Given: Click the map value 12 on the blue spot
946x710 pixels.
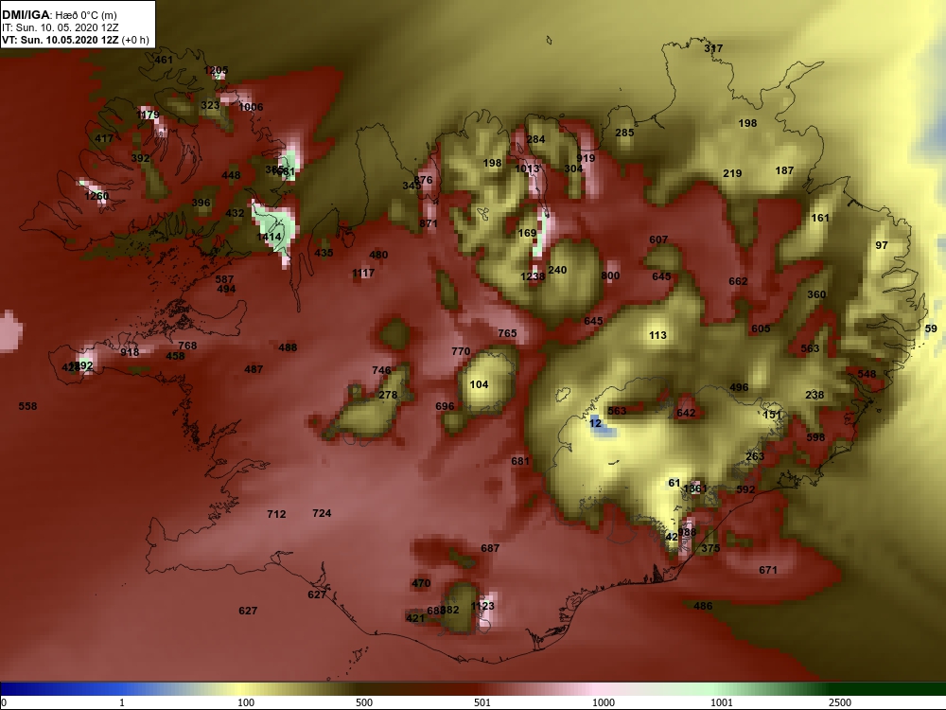Looking at the screenshot, I should [595, 423].
